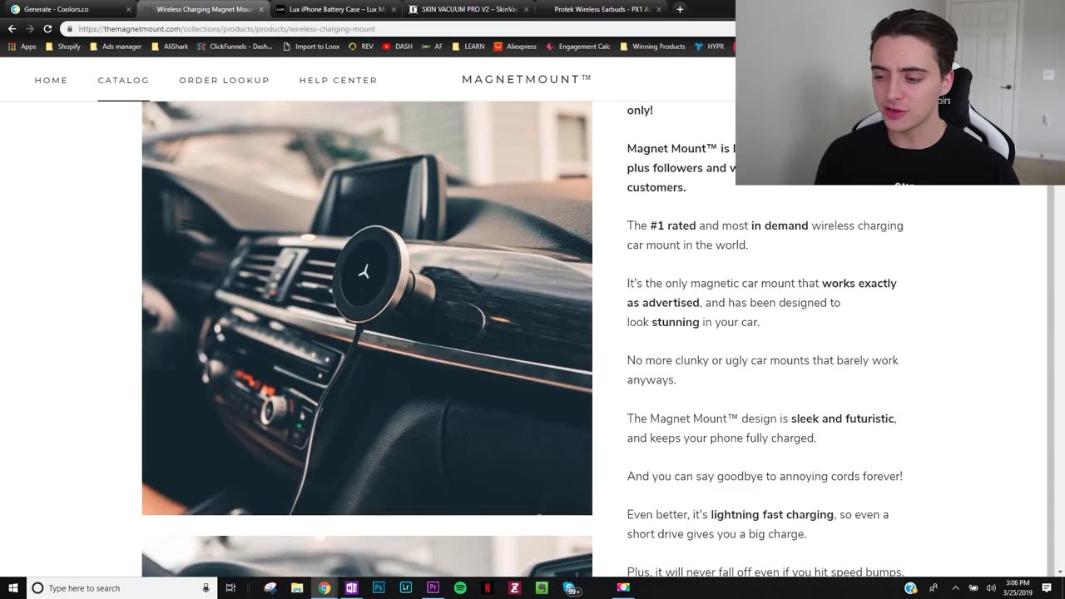Screen dimensions: 1065x599
Task: Click the partially visible second product image
Action: click(367, 557)
